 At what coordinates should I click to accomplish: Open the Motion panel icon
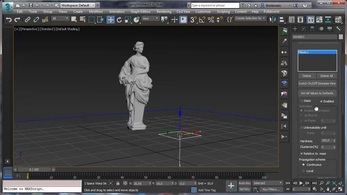(x=321, y=29)
